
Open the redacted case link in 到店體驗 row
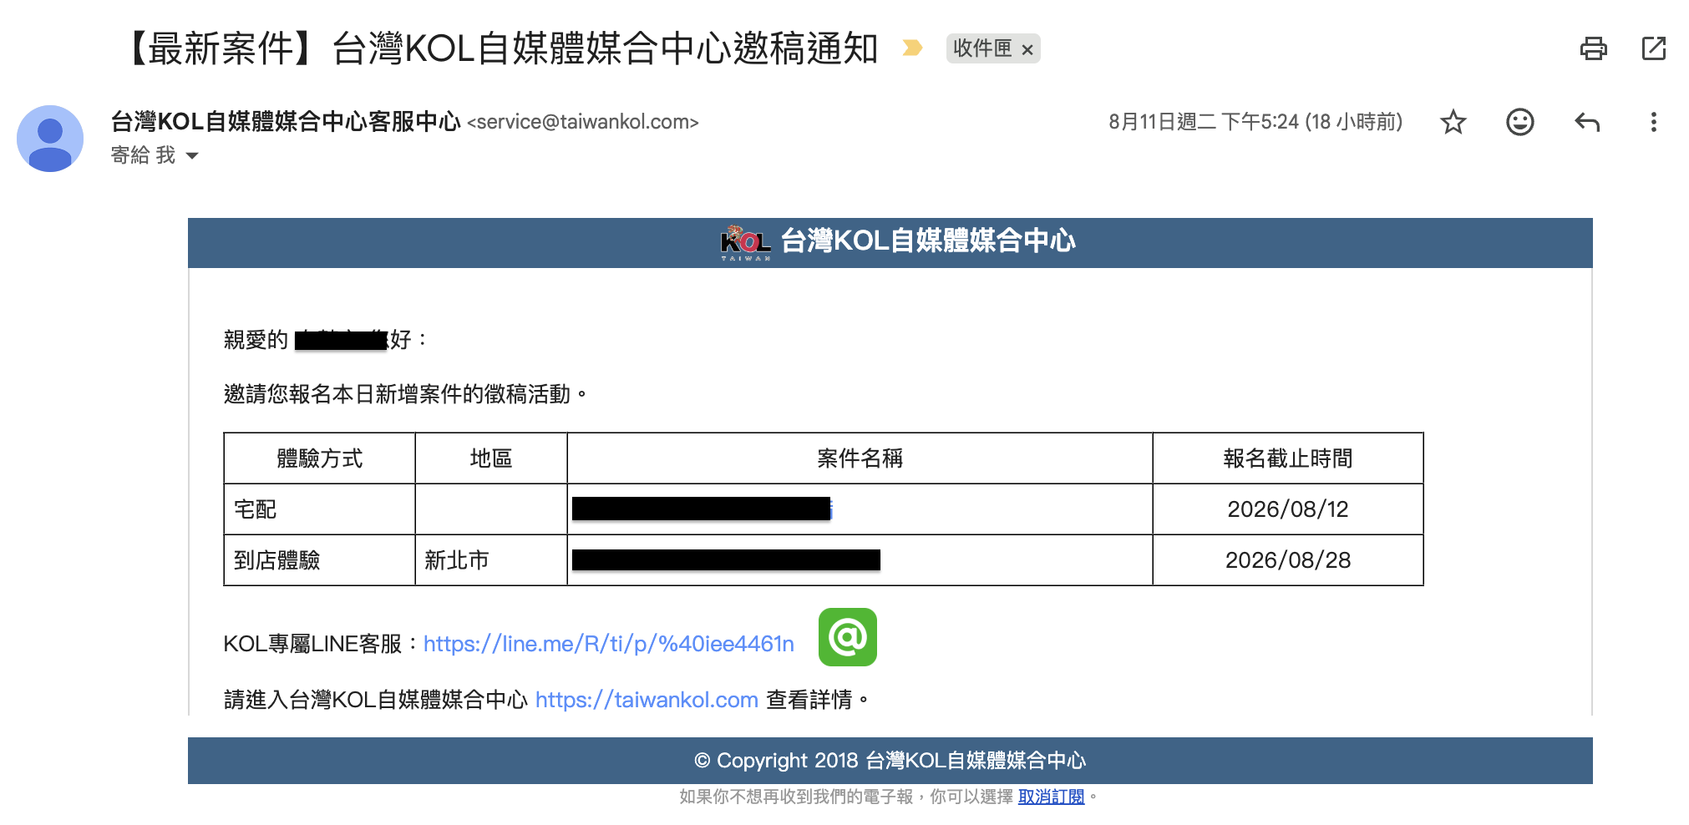point(726,559)
